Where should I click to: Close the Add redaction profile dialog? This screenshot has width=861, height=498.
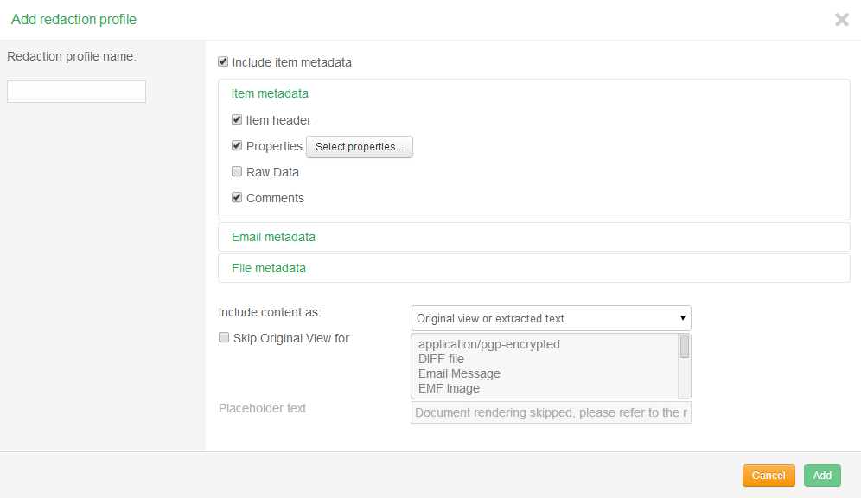click(841, 19)
